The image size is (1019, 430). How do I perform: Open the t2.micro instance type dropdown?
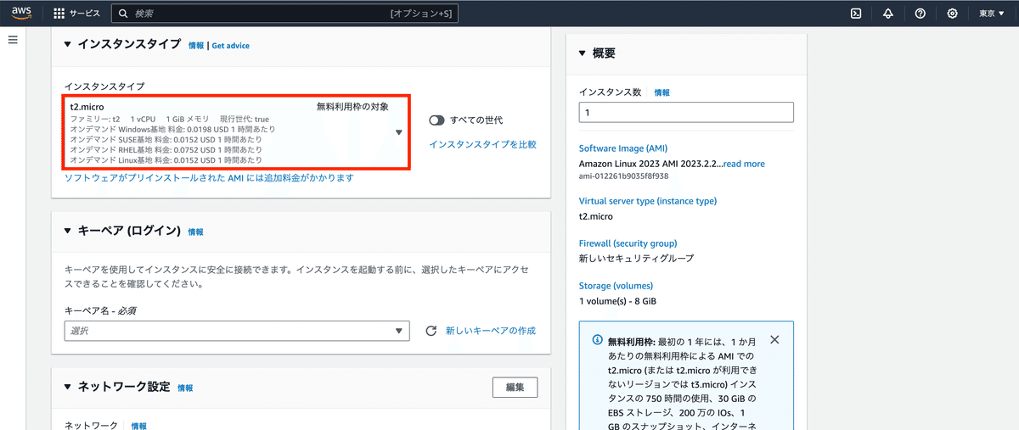pos(237,132)
